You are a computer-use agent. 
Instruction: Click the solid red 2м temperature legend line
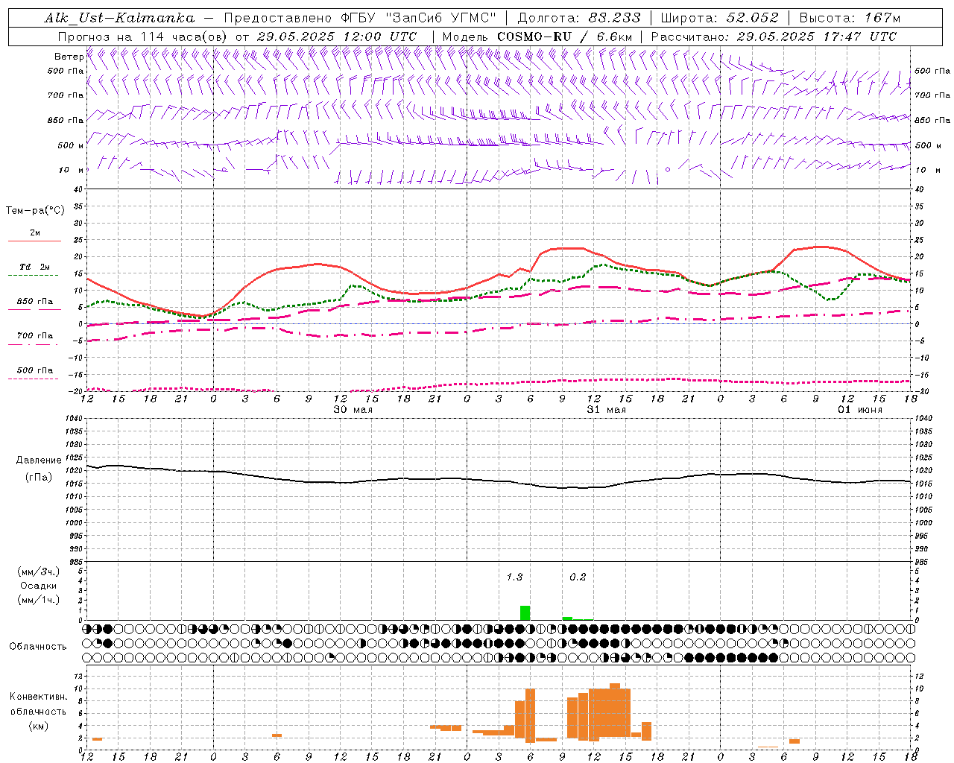coord(34,241)
